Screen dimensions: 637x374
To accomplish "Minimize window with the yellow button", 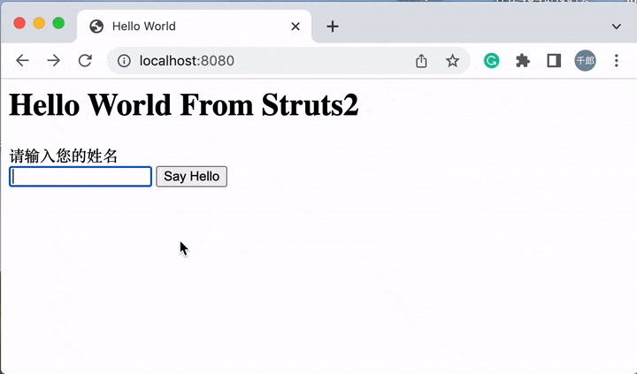I will (39, 23).
